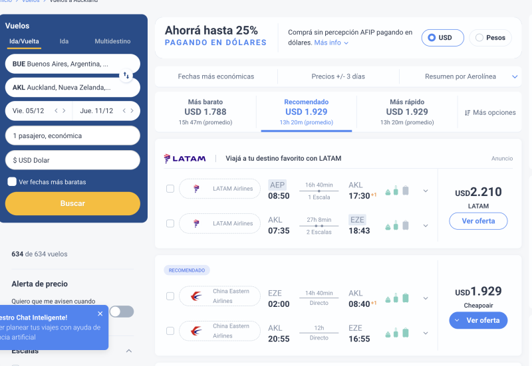The width and height of the screenshot is (532, 366).
Task: Swap origin and destination with arrows icon
Action: [x=126, y=76]
